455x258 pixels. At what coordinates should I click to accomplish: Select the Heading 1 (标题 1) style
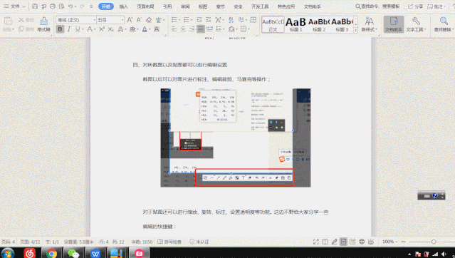pos(296,24)
